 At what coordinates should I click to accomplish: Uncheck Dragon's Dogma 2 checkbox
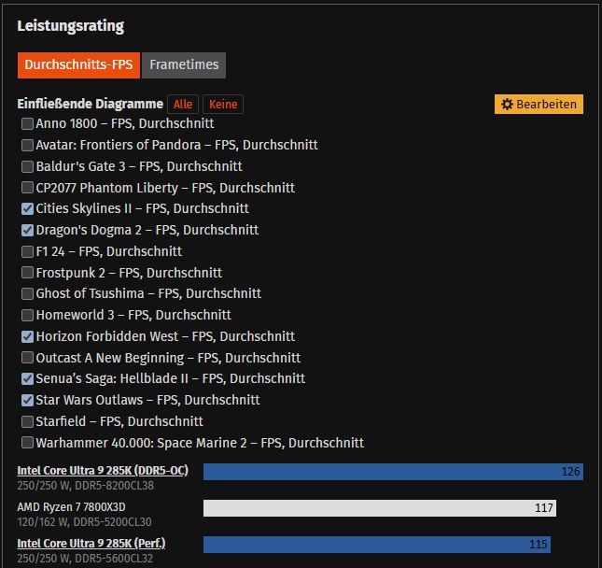pyautogui.click(x=27, y=230)
